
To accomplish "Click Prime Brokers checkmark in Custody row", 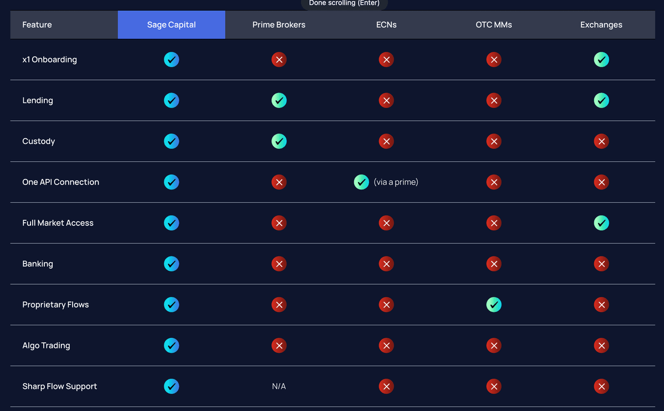I will point(279,141).
